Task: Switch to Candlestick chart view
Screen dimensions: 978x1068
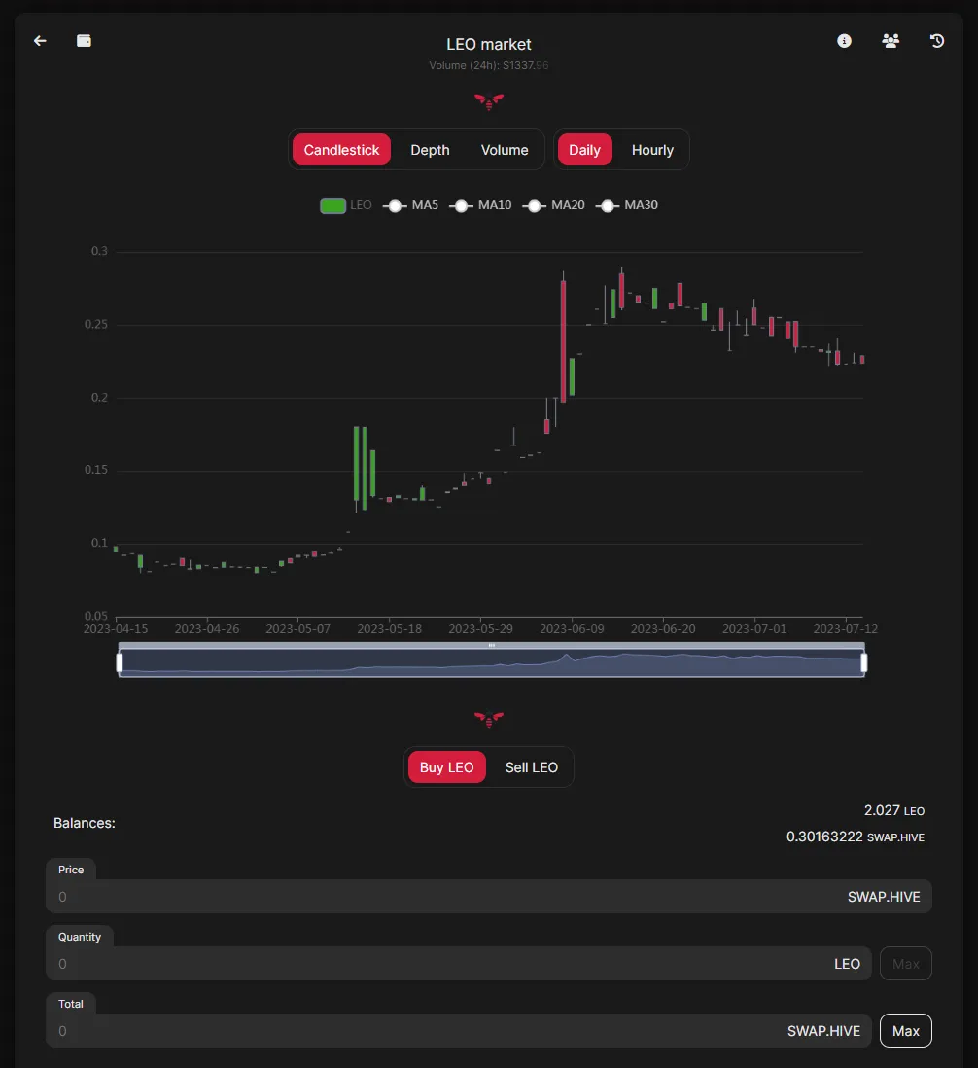Action: coord(341,150)
